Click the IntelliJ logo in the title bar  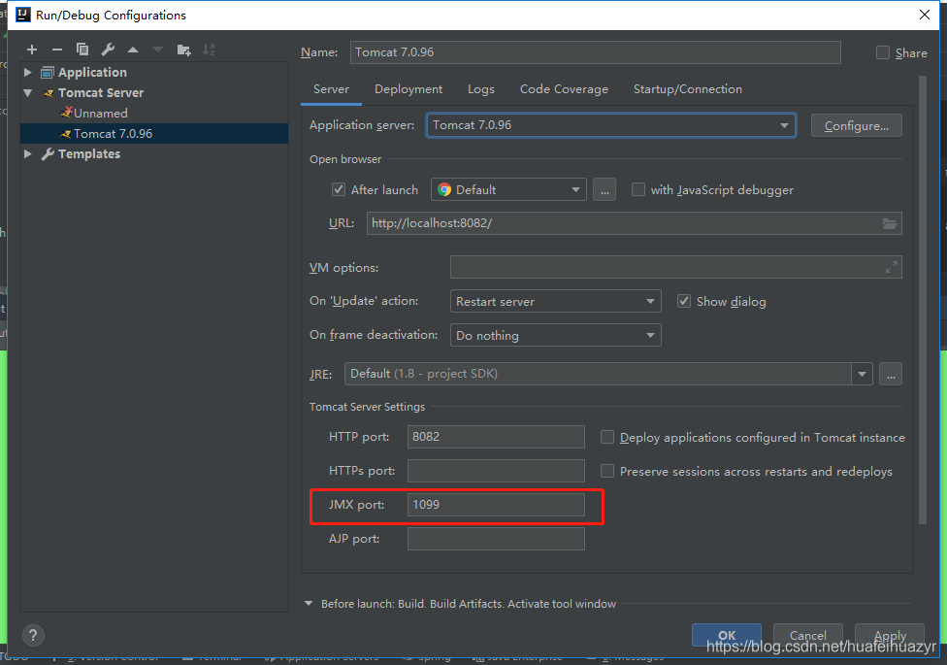23,15
